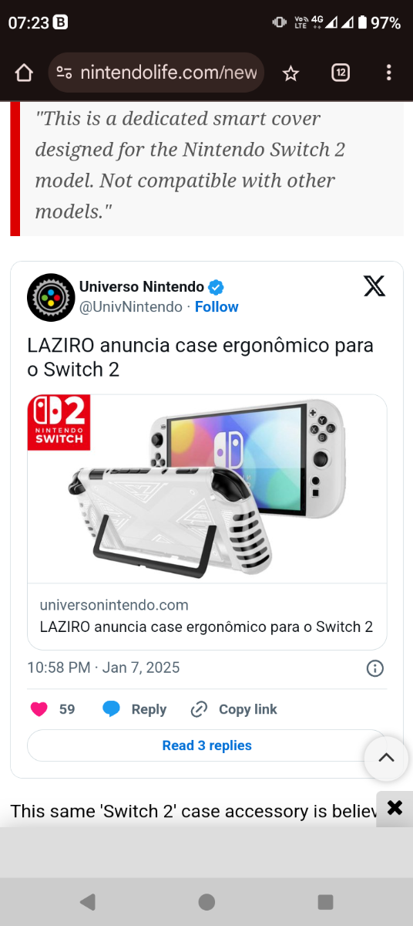Tap the Universo Nintendo profile avatar
This screenshot has height=926, width=413.
(50, 297)
